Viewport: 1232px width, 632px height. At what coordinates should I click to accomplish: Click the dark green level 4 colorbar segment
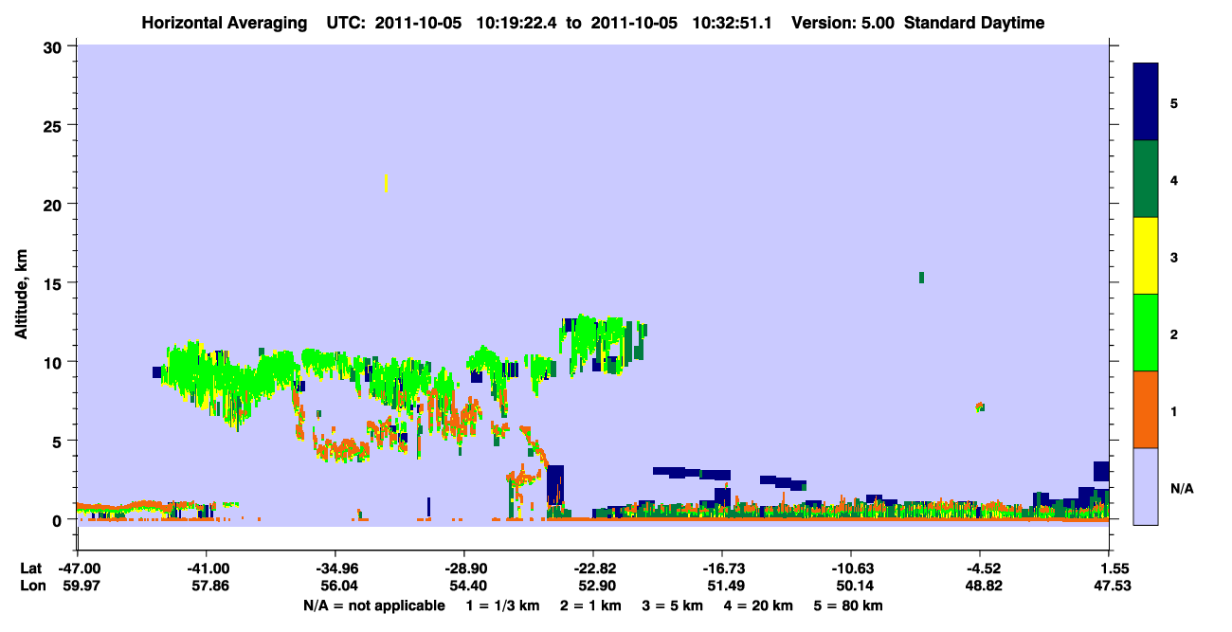[x=1146, y=179]
